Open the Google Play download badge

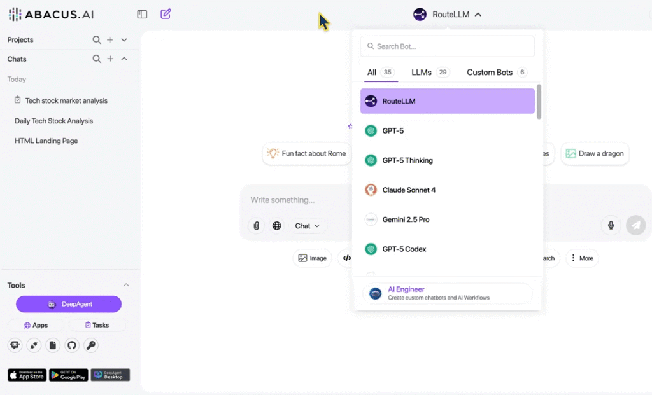pos(69,375)
